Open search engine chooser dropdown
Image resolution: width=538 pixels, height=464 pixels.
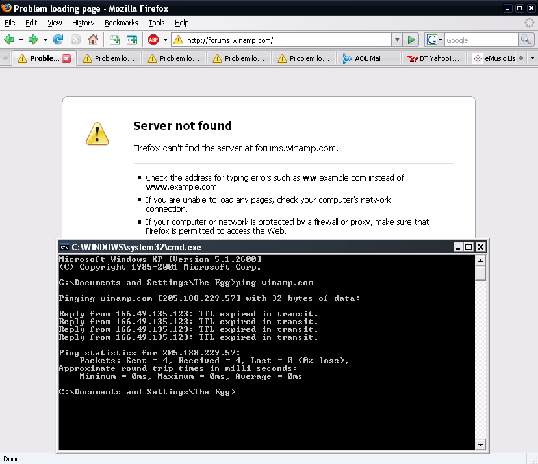pyautogui.click(x=441, y=40)
